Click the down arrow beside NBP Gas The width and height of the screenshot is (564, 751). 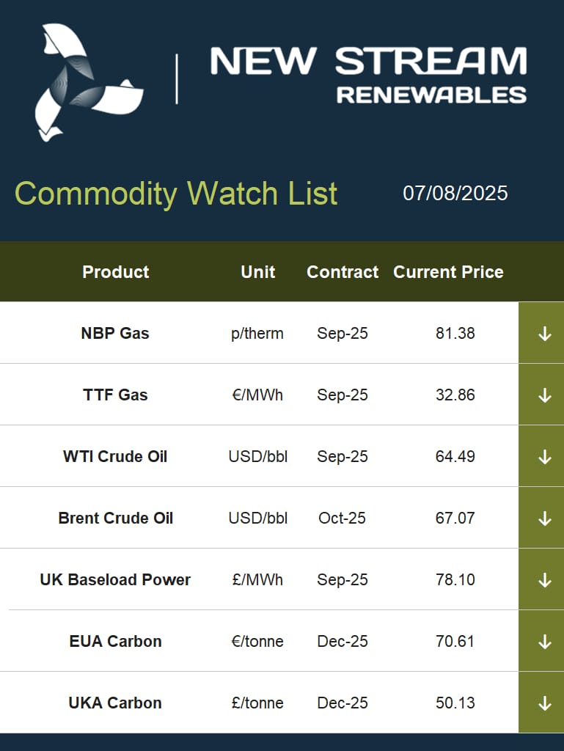click(x=544, y=334)
